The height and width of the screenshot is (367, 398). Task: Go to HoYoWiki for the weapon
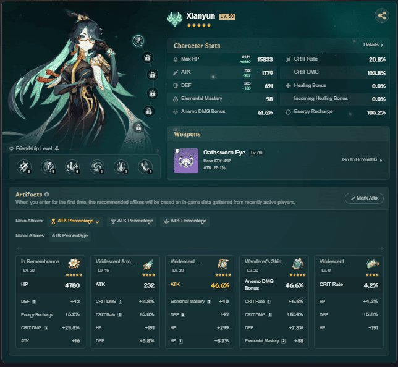(362, 159)
